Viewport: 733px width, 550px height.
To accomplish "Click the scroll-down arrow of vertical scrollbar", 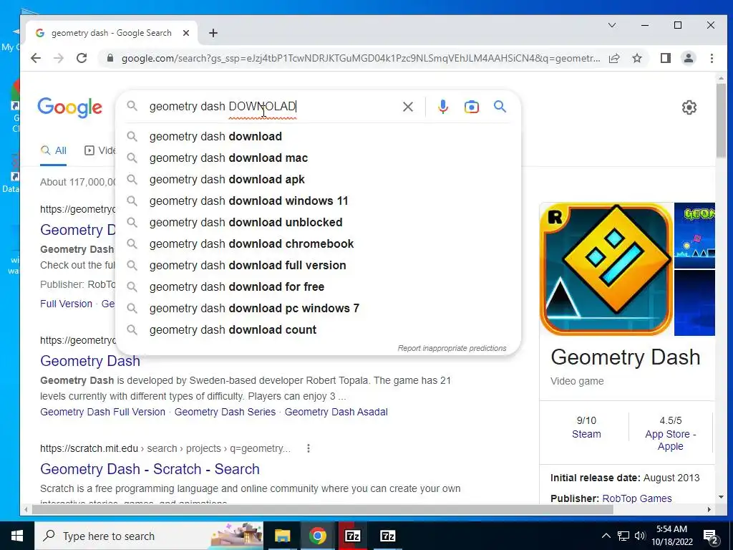I will 720,497.
